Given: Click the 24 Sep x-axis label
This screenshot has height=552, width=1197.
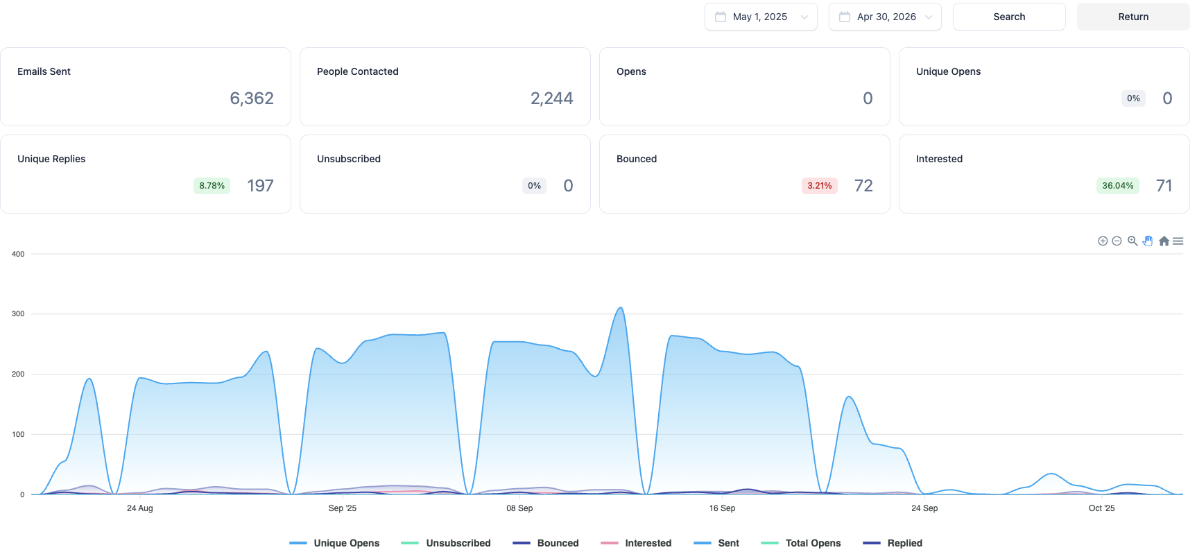Looking at the screenshot, I should 924,508.
